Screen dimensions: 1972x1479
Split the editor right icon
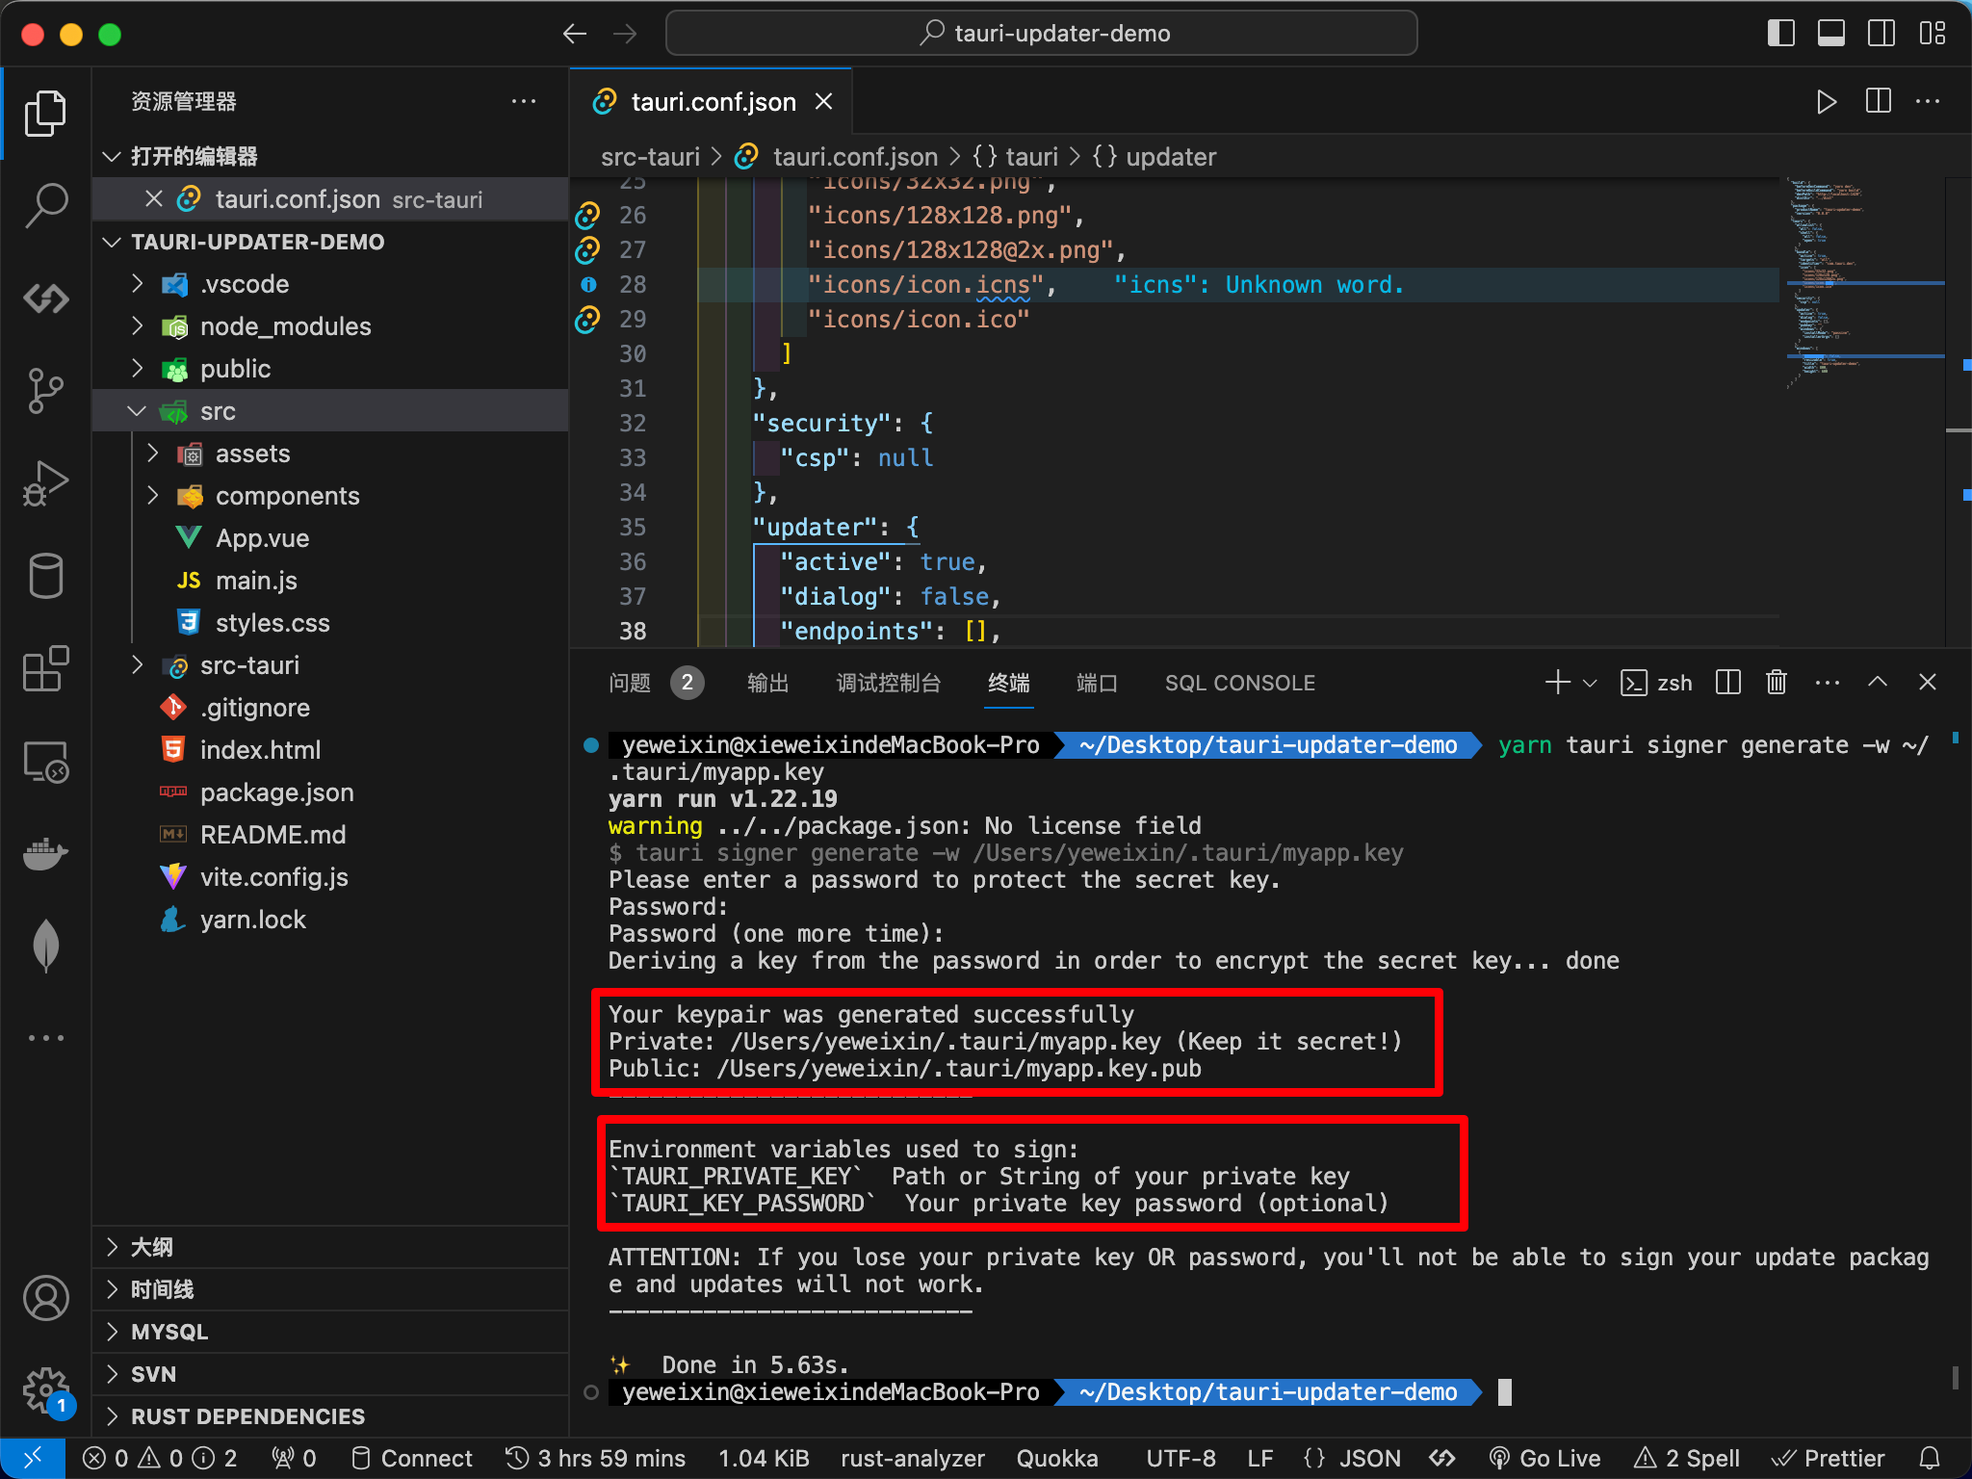pos(1878,102)
